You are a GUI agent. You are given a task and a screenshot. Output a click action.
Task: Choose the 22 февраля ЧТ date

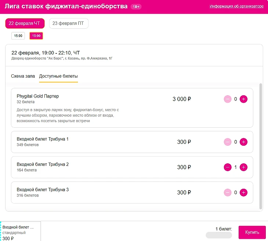pyautogui.click(x=25, y=23)
